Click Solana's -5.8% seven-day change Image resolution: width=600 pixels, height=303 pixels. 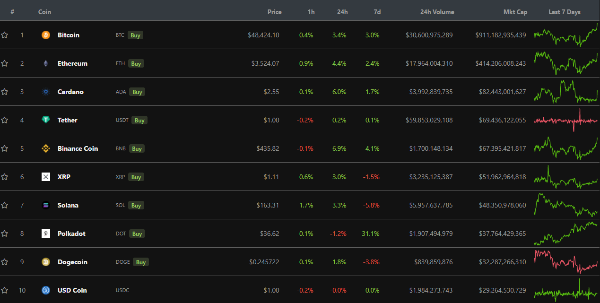click(x=371, y=205)
